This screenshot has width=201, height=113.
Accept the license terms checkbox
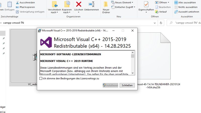click(x=41, y=78)
